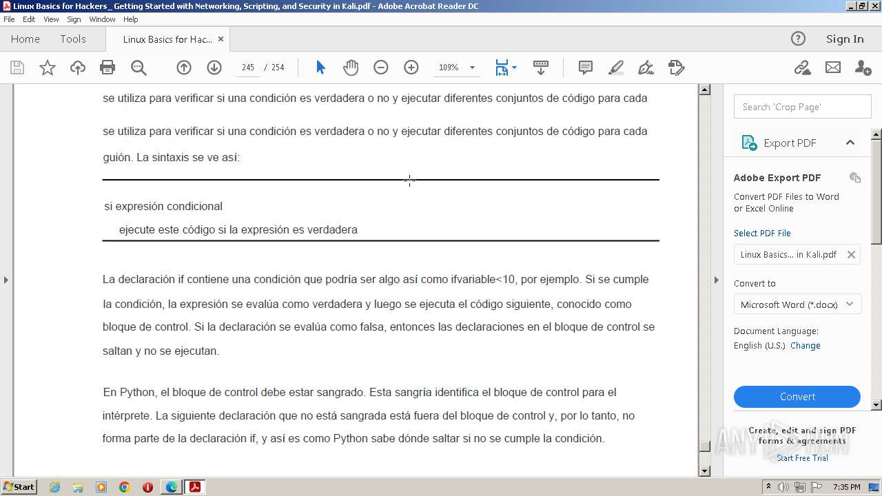Open Chrome from the taskbar
882x496 pixels.
(124, 487)
